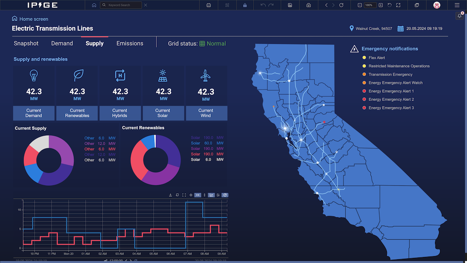Viewport: 467px width, 263px height.
Task: Click the reset zoom icon above the chart
Action: [x=225, y=195]
